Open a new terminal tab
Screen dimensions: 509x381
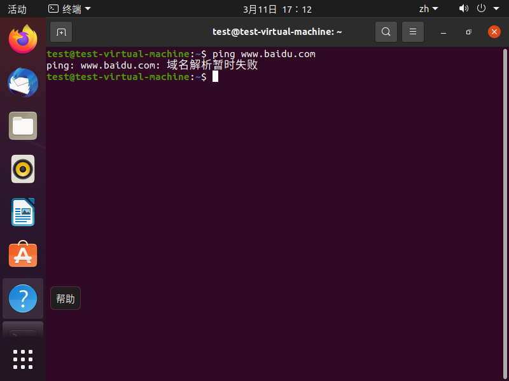[60, 31]
